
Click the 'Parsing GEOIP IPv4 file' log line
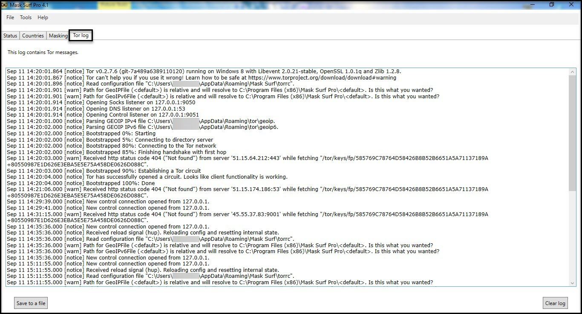click(x=141, y=121)
